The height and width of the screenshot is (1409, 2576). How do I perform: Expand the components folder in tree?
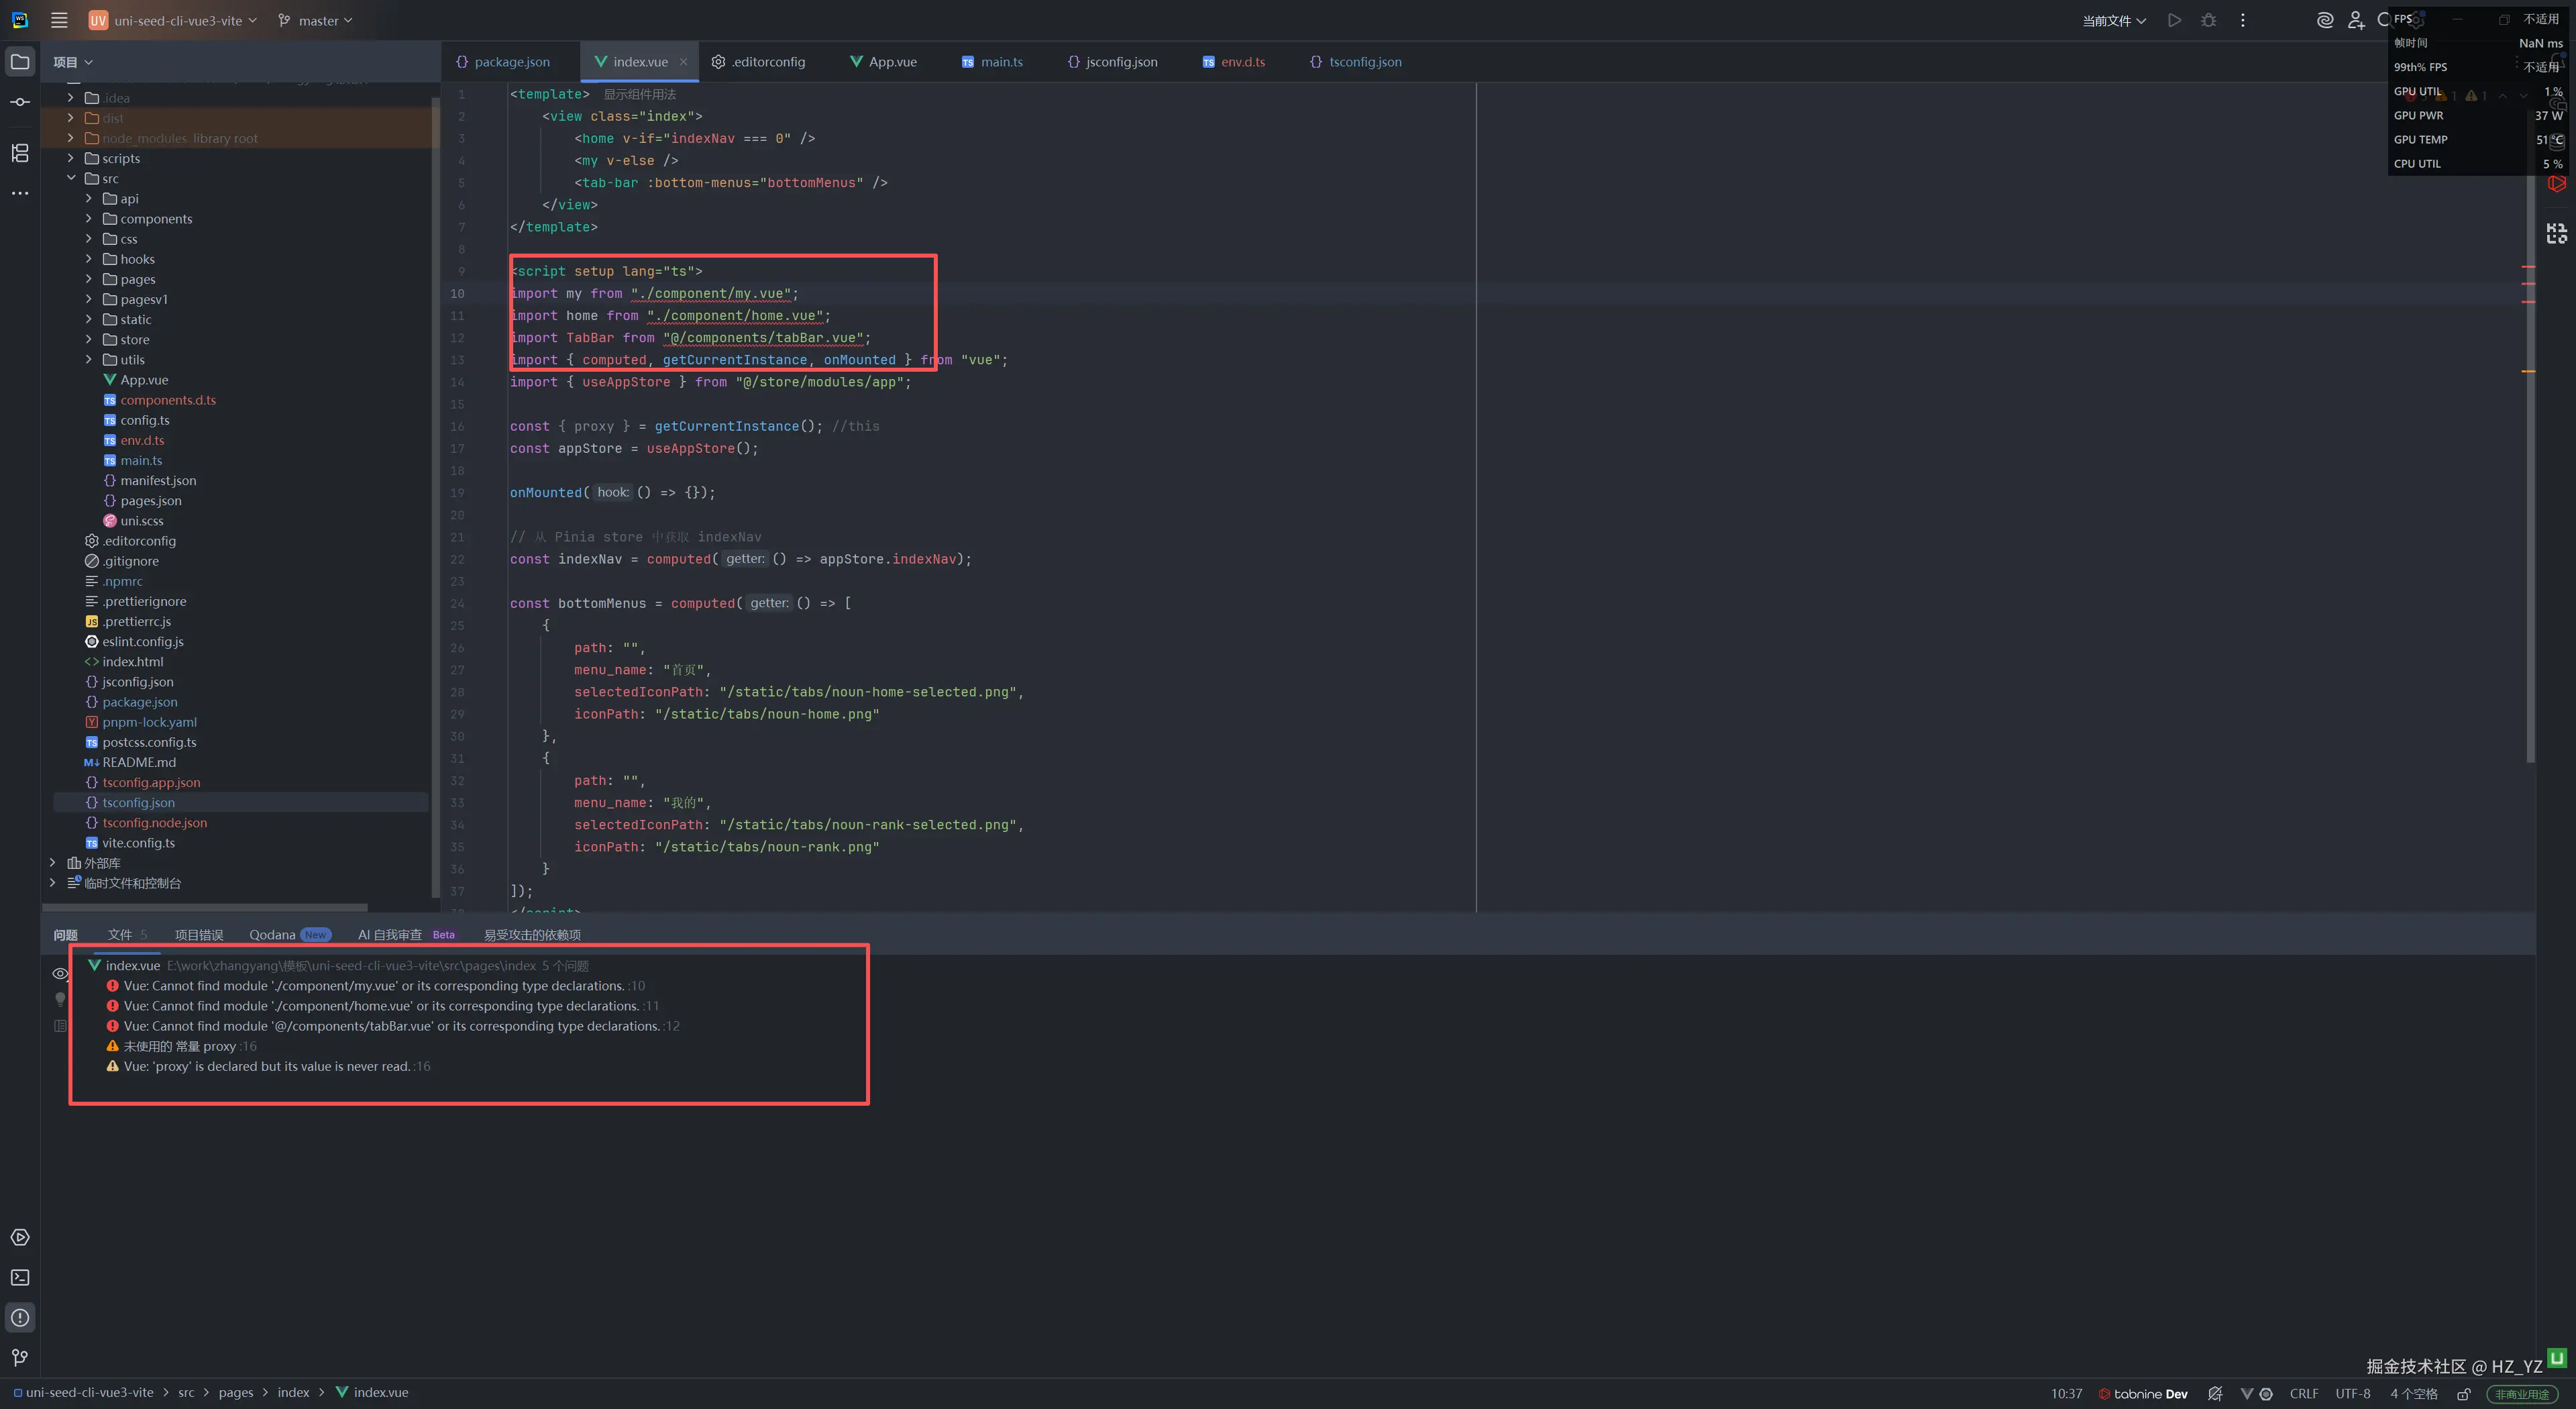click(x=88, y=219)
